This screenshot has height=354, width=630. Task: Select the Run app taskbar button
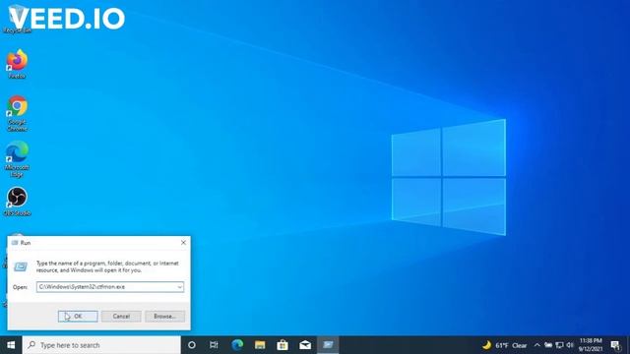coord(328,345)
